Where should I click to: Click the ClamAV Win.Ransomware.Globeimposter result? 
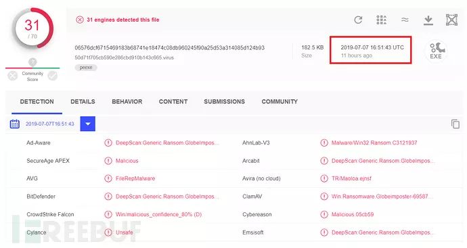click(382, 197)
